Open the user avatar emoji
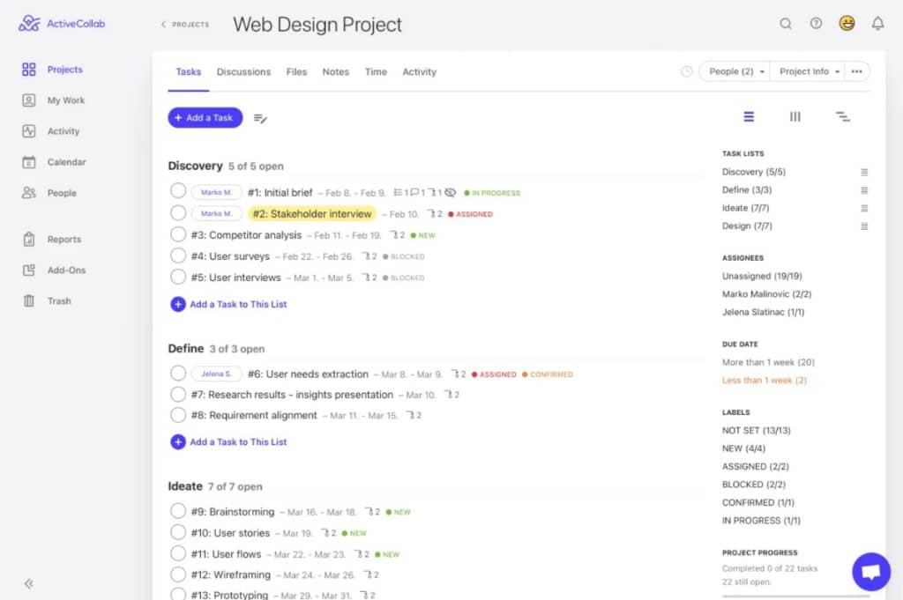The height and width of the screenshot is (600, 903). click(847, 23)
